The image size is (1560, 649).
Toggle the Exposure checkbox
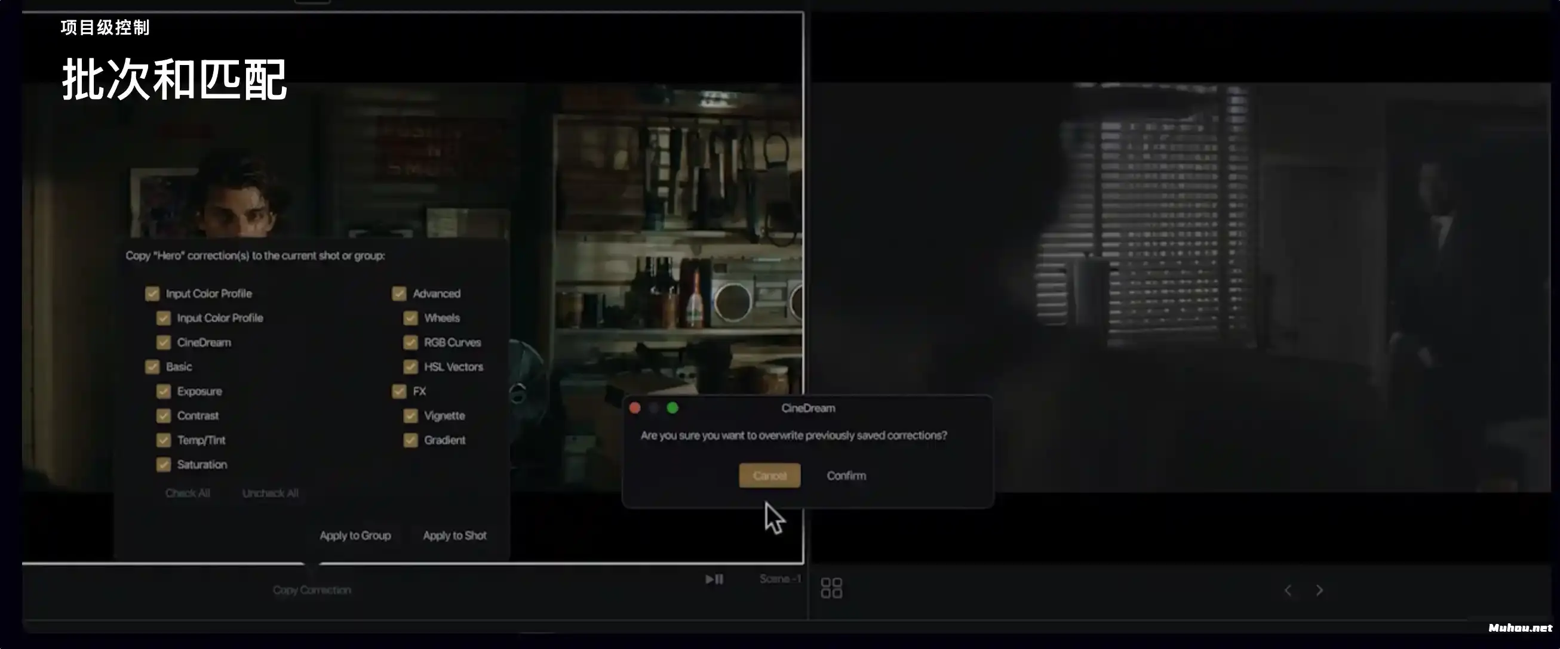coord(164,391)
